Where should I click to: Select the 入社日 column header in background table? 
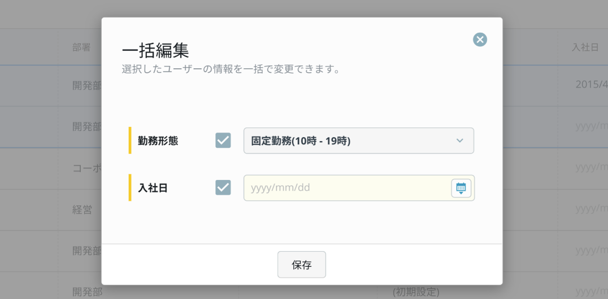click(x=585, y=47)
